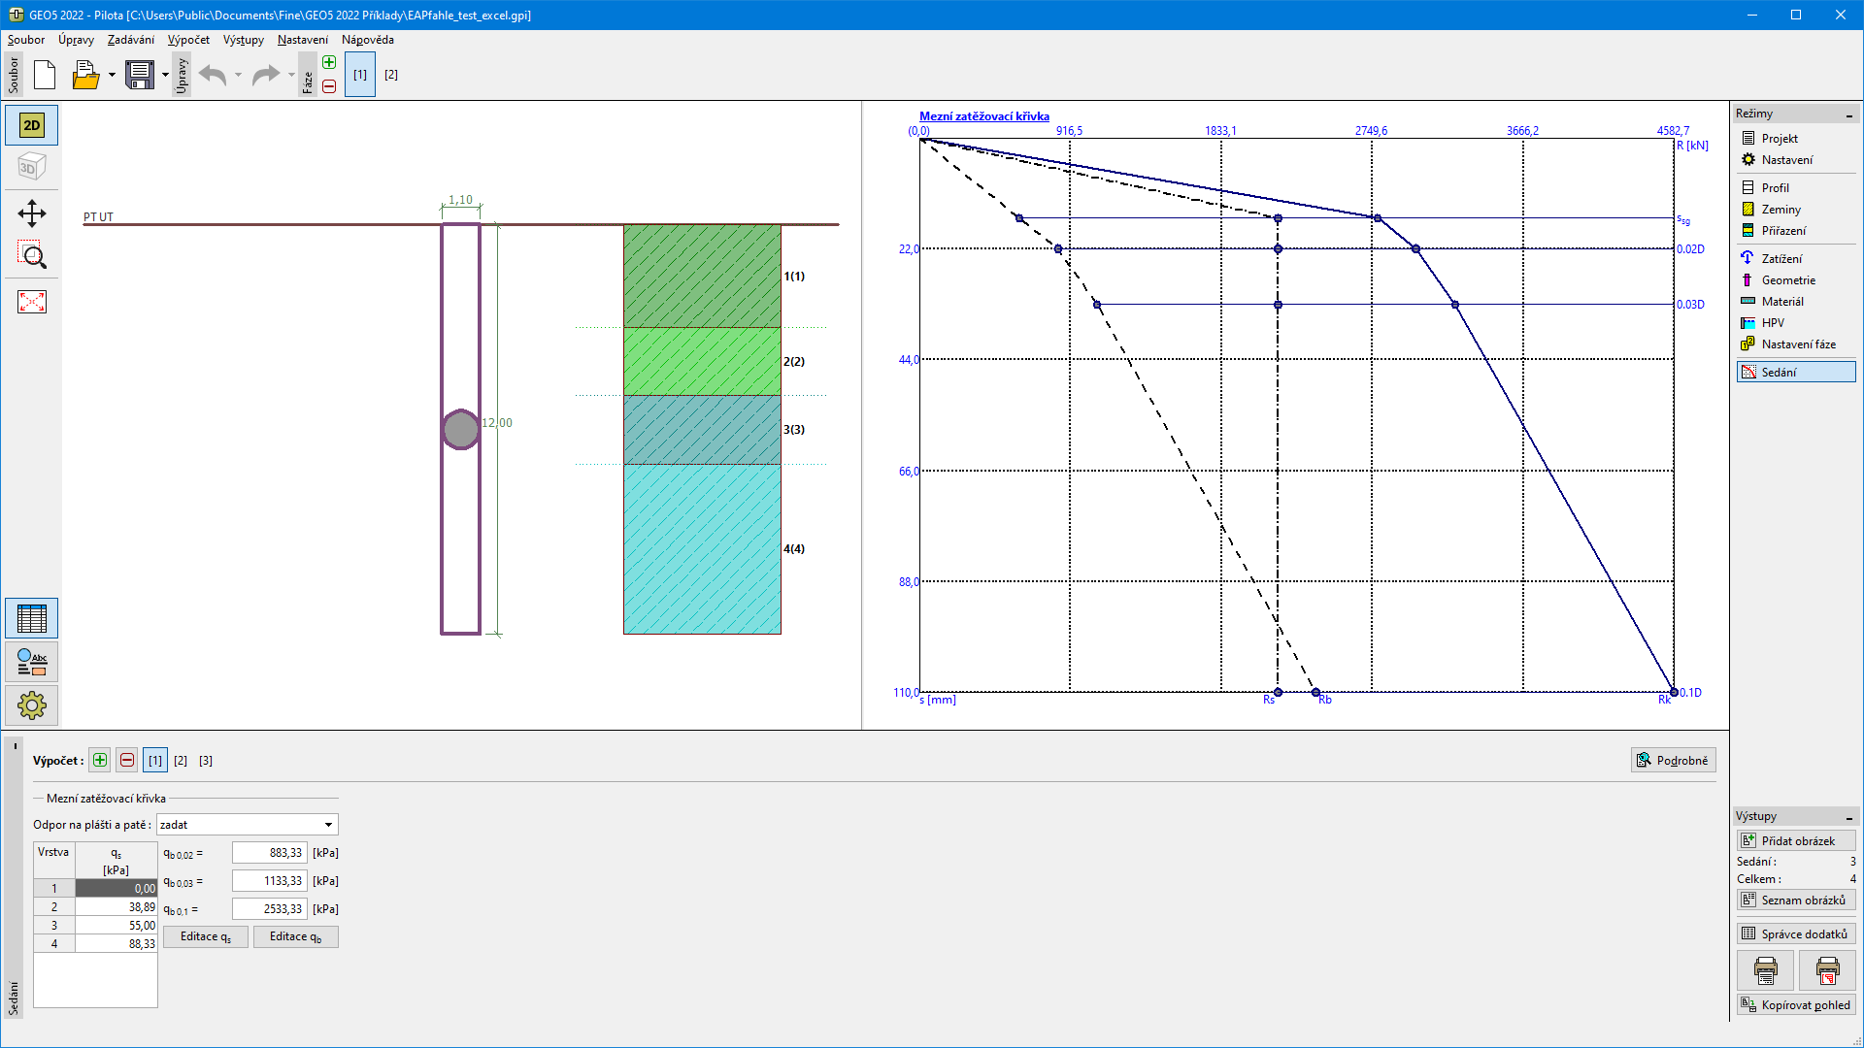Open the Odpor na plášti dropdown
The height and width of the screenshot is (1048, 1864).
tap(248, 825)
